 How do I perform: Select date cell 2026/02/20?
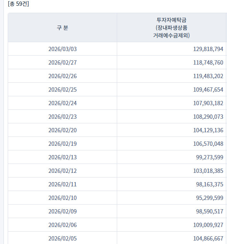tap(62, 130)
